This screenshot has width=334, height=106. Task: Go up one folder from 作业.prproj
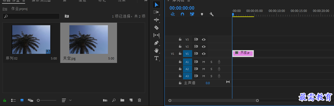5,9
